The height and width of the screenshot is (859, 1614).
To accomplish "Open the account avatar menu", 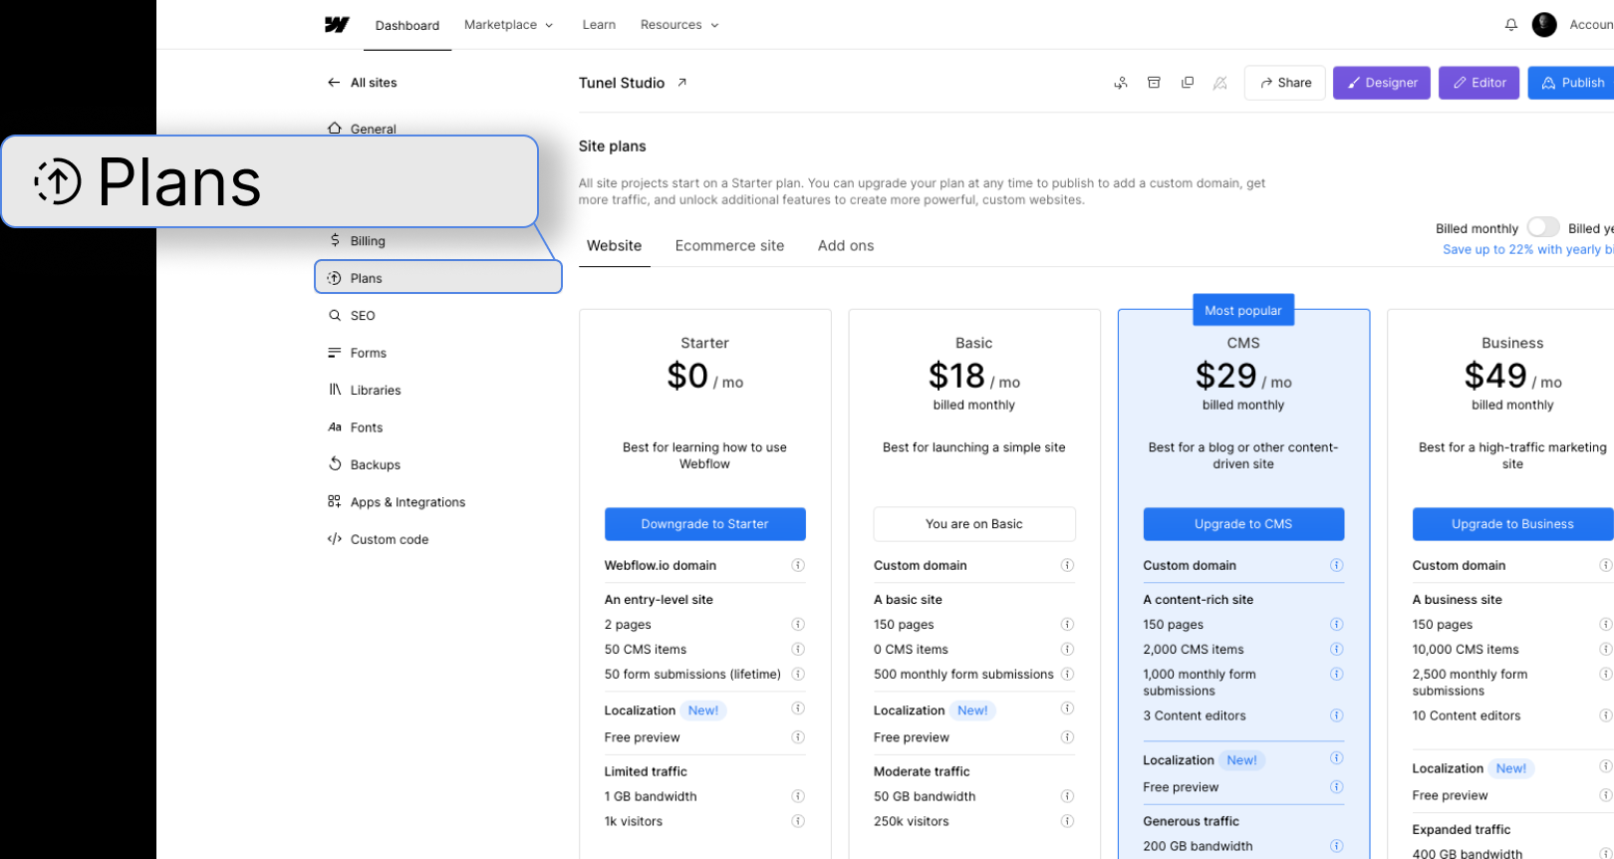I will 1544,25.
